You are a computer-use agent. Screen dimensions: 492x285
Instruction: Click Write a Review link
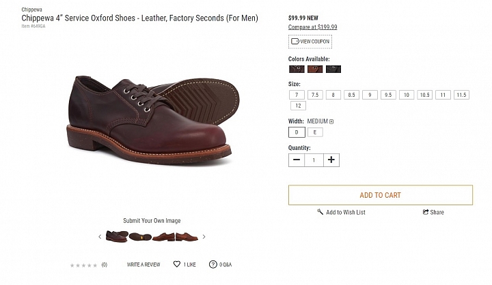(143, 265)
